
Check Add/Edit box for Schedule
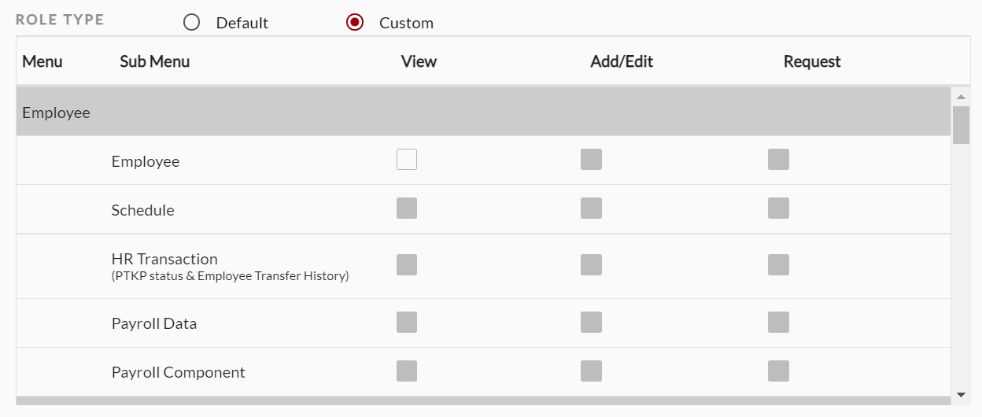(x=591, y=208)
